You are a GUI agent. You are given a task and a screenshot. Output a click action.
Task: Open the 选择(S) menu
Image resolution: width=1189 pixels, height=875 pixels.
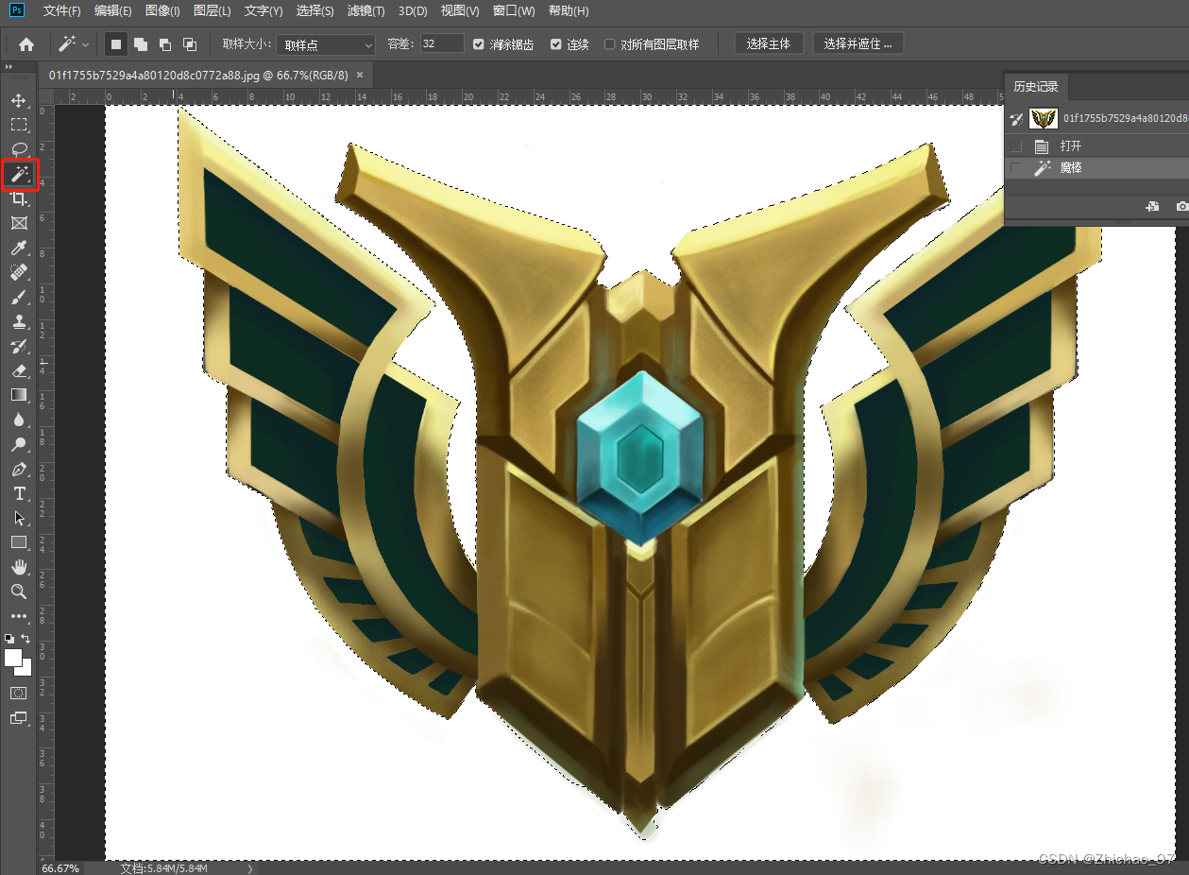tap(314, 10)
